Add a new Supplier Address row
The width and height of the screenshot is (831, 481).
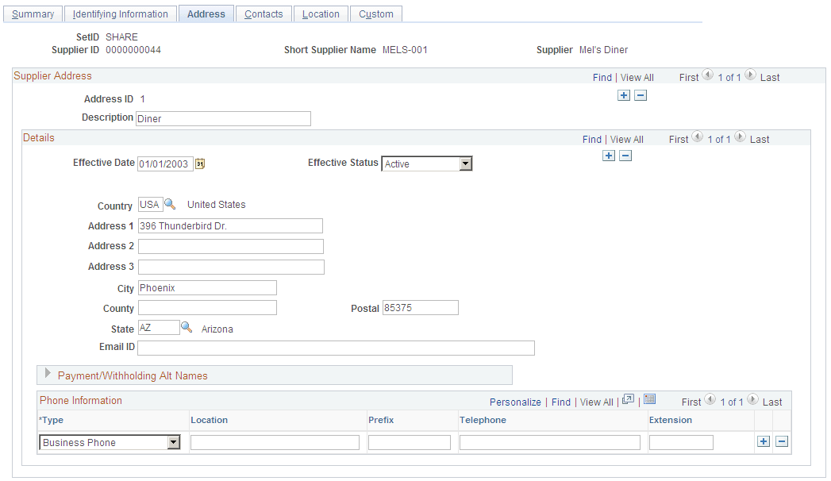(624, 95)
